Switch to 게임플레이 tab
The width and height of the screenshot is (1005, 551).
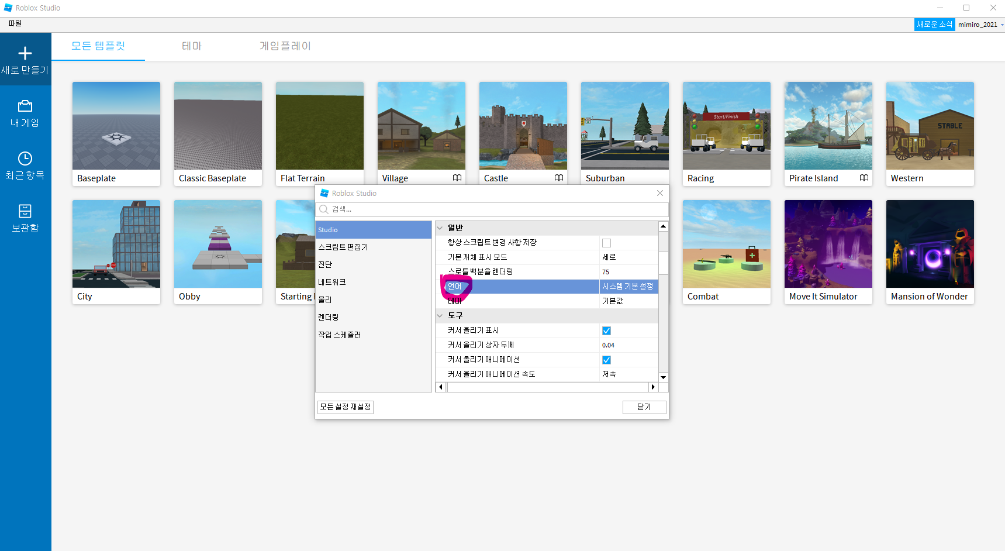285,46
